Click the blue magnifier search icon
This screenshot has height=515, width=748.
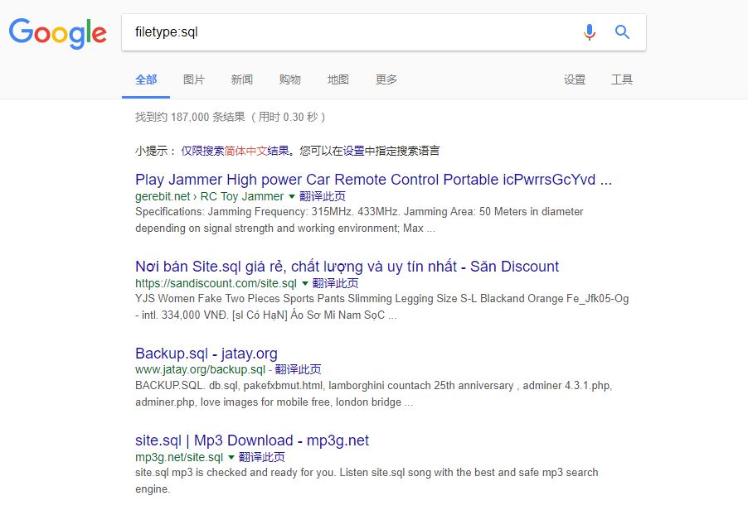[622, 32]
